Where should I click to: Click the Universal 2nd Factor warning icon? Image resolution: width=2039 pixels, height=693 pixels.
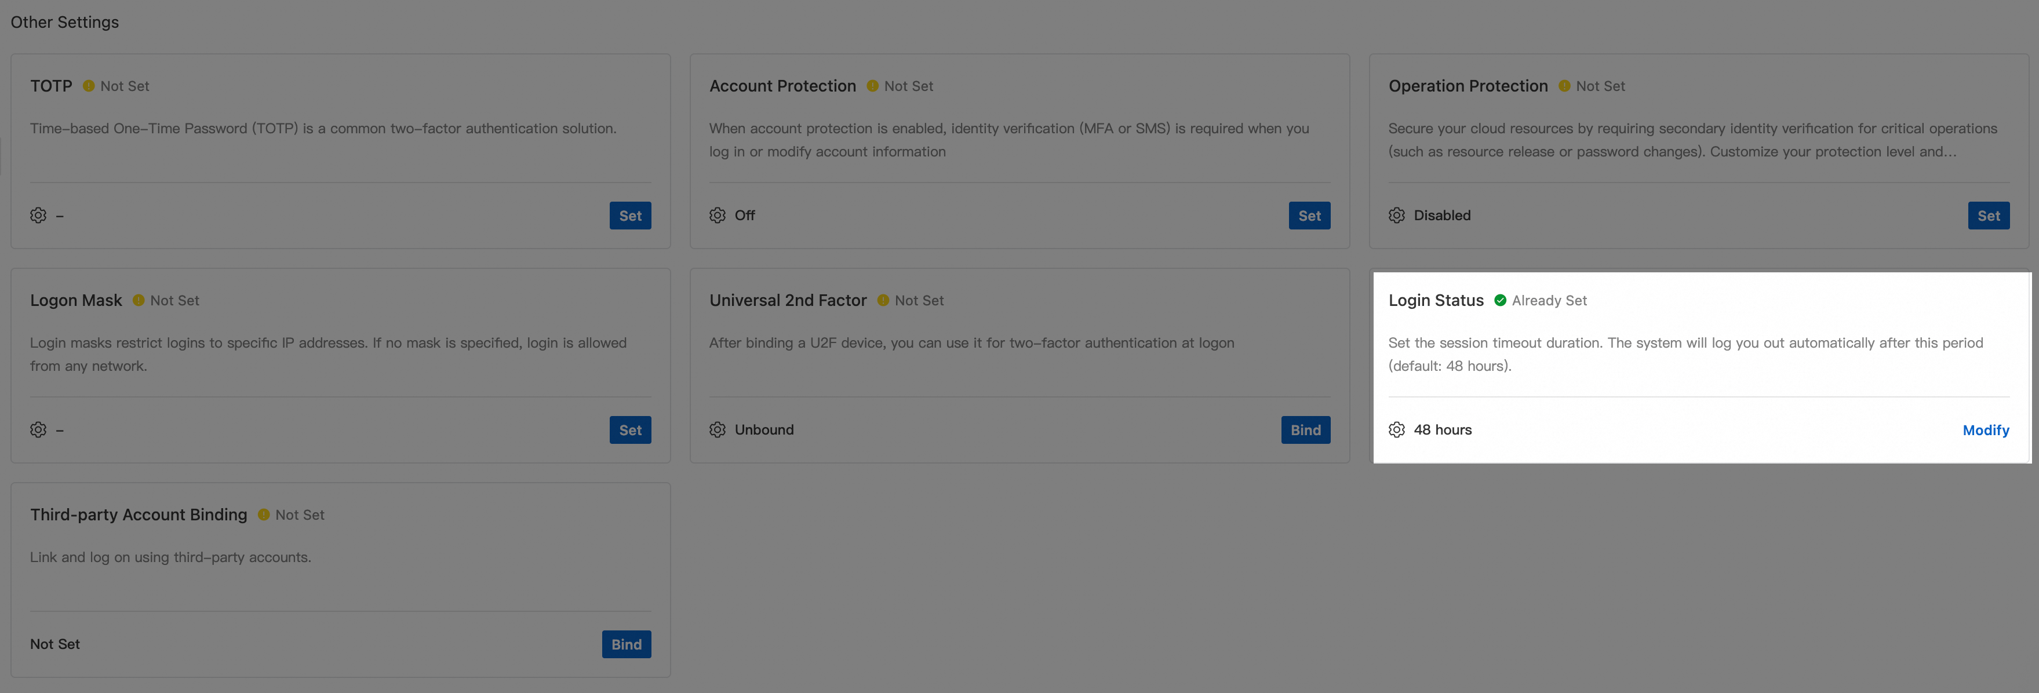point(883,300)
